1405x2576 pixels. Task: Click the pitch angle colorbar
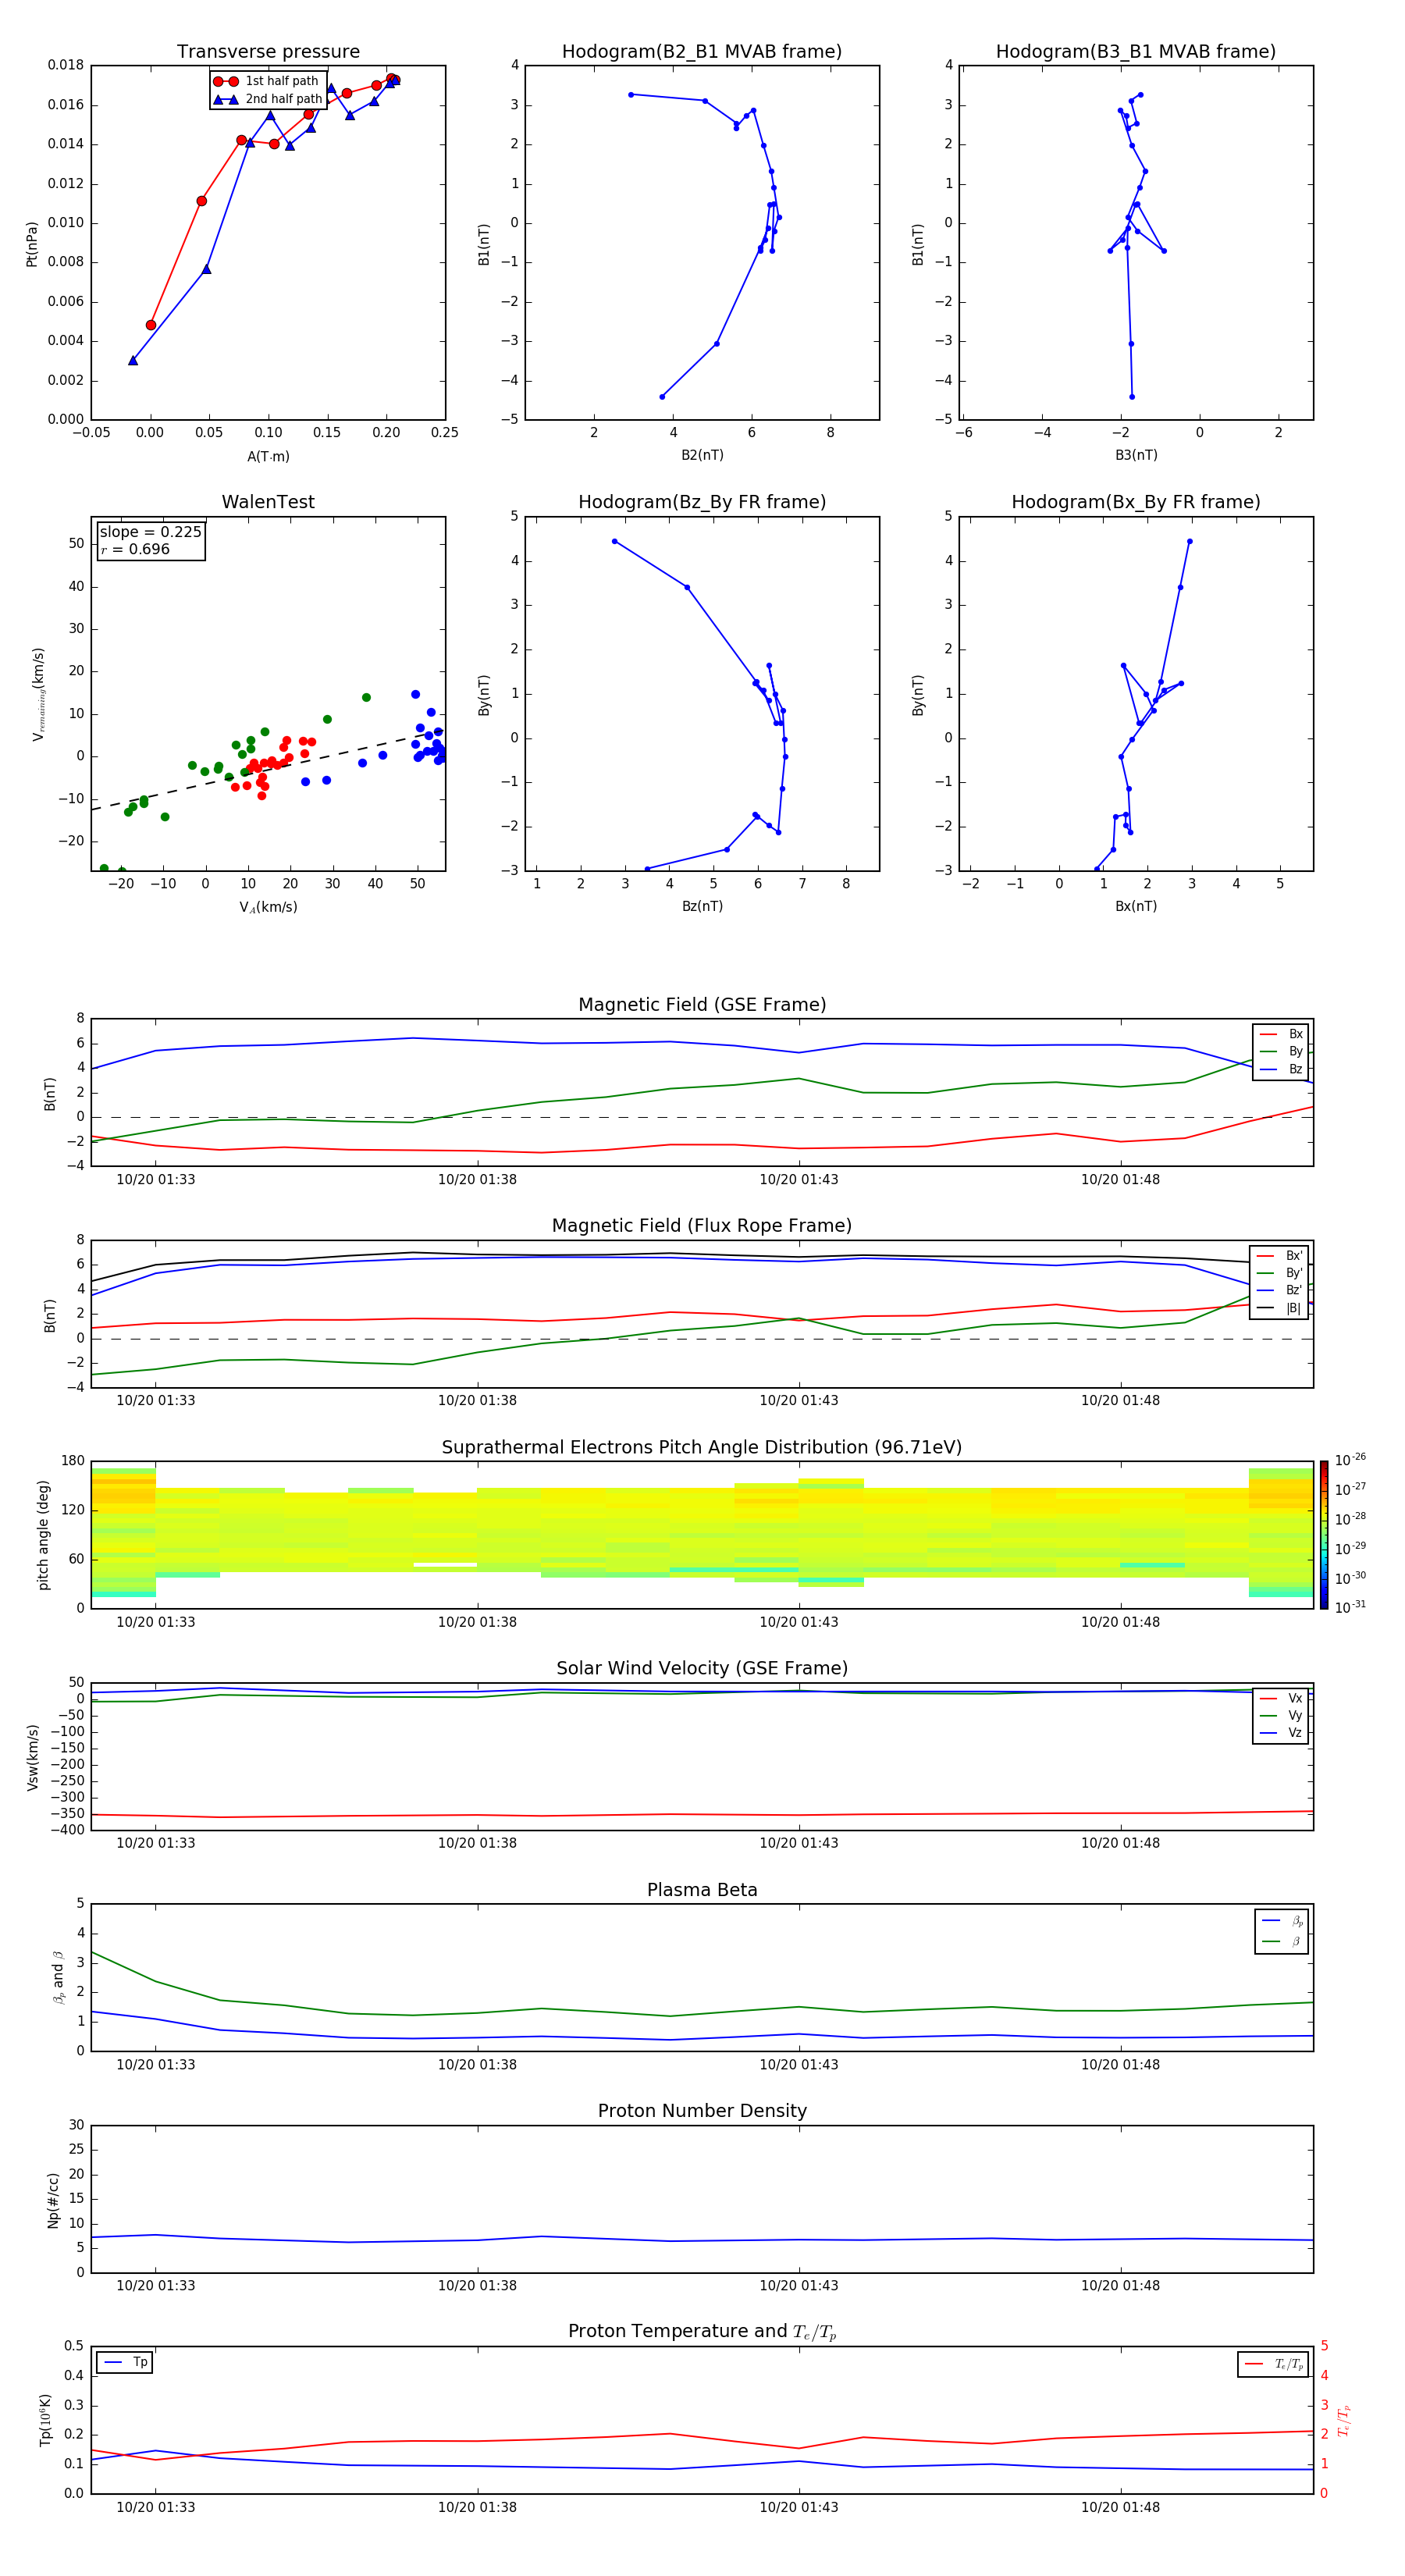pyautogui.click(x=1324, y=1535)
